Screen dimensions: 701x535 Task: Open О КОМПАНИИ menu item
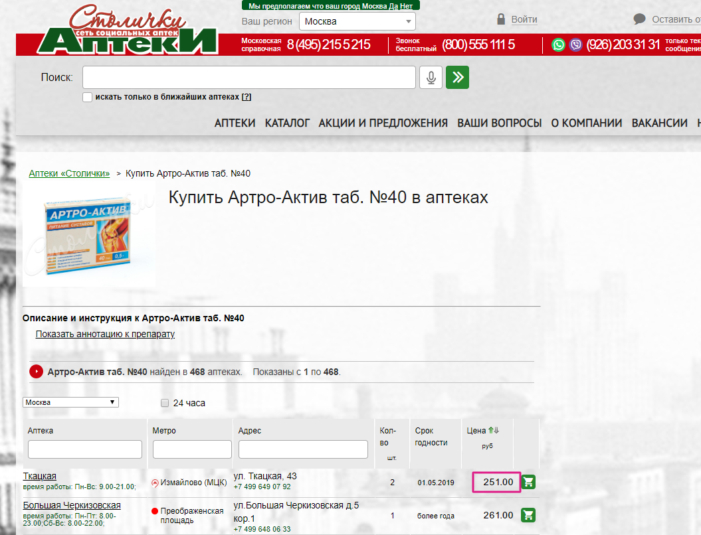tap(587, 123)
